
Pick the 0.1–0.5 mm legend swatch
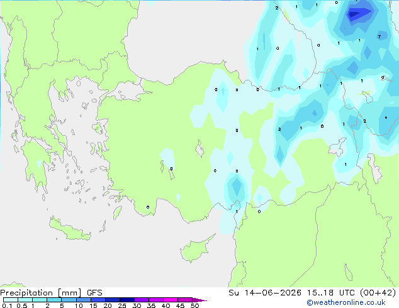[x=11, y=300]
